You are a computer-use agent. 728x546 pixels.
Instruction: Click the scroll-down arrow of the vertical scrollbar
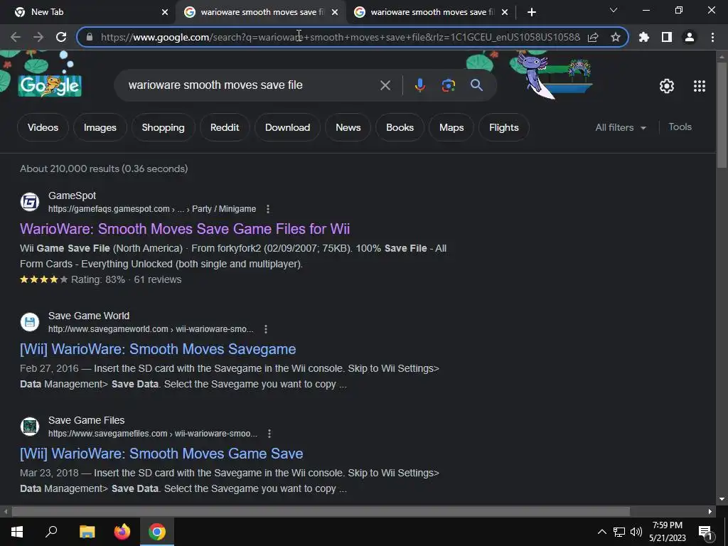(722, 500)
